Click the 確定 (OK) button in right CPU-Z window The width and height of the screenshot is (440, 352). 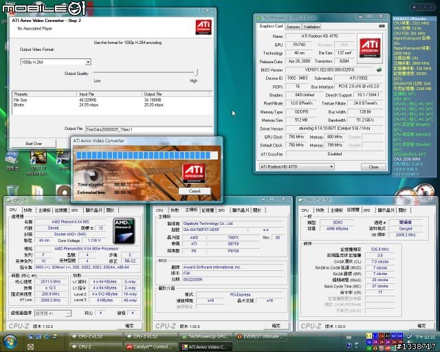pyautogui.click(x=421, y=326)
